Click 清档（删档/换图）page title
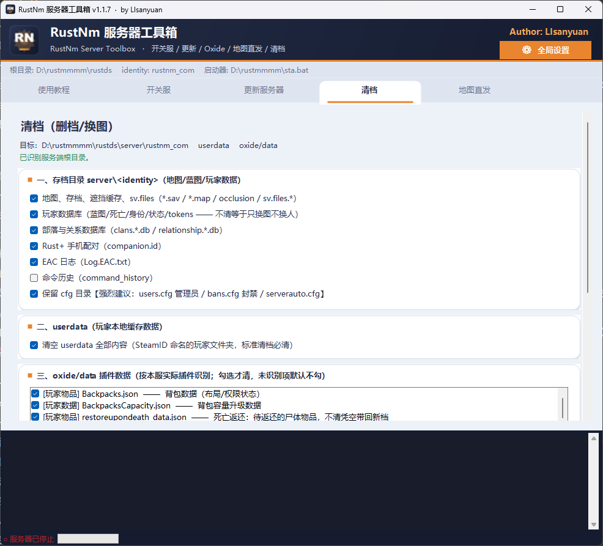Screen dimensions: 603x546 pos(67,126)
